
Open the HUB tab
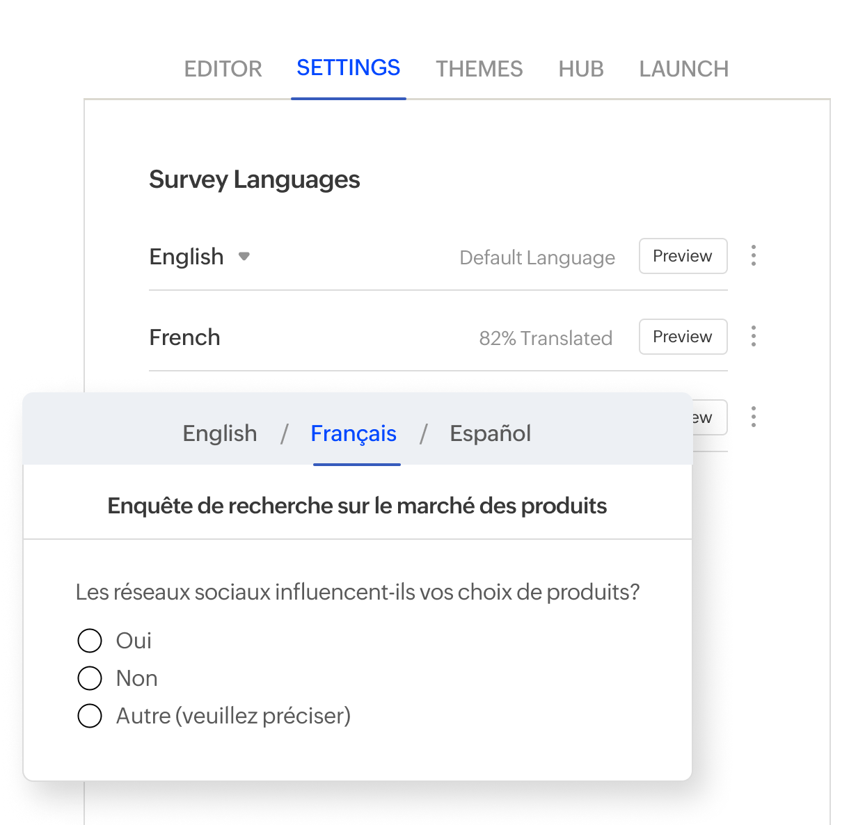tap(580, 69)
